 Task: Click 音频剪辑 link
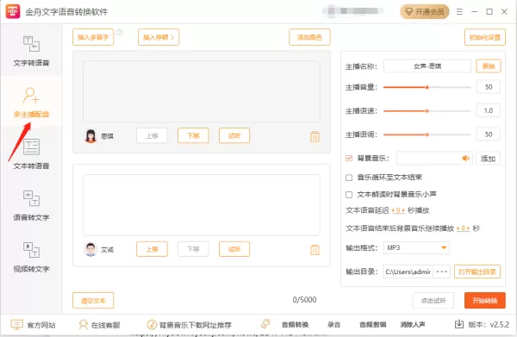pyautogui.click(x=373, y=325)
